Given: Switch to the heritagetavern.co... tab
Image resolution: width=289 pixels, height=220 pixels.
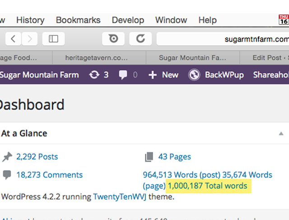Looking at the screenshot, I should 99,58.
